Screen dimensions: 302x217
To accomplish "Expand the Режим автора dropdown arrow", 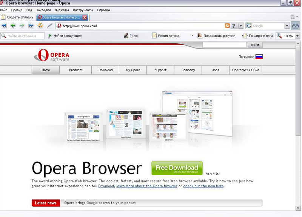I will point(193,35).
